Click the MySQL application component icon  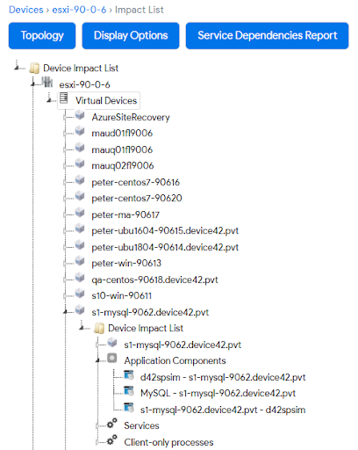coord(129,391)
